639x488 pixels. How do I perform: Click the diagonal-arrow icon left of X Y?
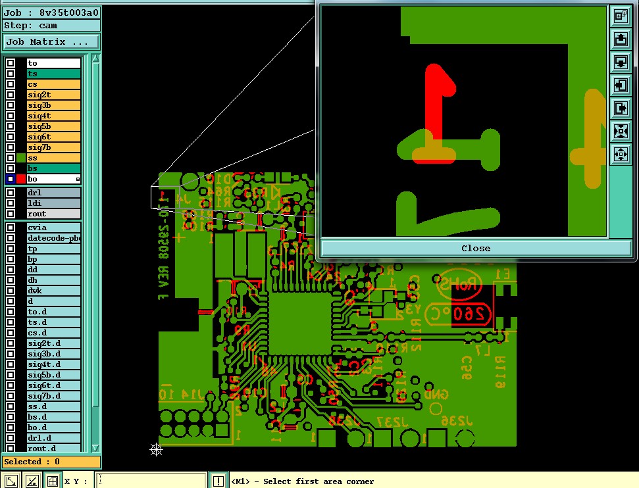pyautogui.click(x=11, y=481)
